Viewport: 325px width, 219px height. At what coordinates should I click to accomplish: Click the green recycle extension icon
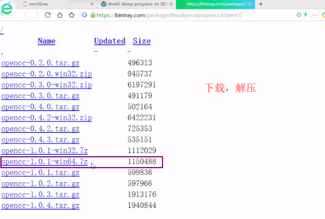[x=298, y=15]
